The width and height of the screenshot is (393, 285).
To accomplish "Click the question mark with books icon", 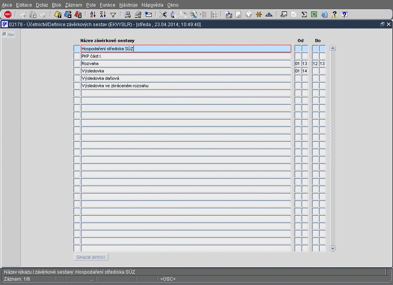I will [335, 15].
